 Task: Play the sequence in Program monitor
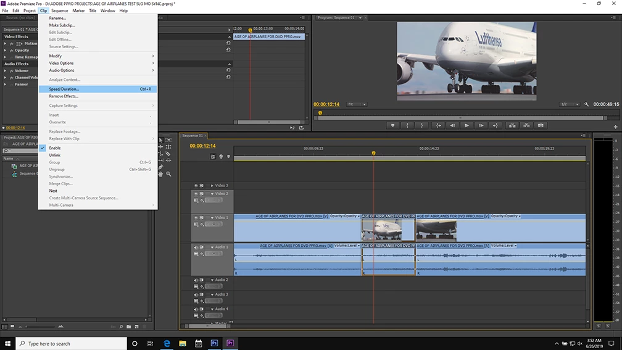coord(466,125)
